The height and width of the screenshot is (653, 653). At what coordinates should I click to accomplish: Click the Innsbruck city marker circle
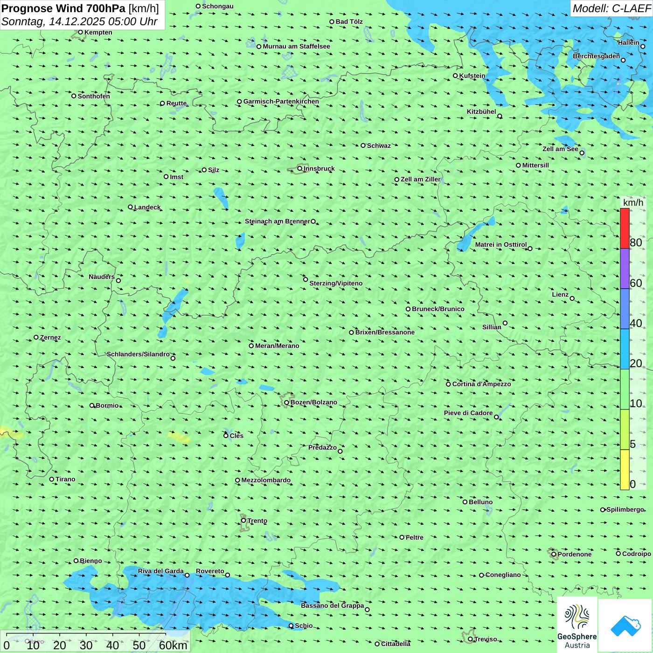click(x=300, y=168)
